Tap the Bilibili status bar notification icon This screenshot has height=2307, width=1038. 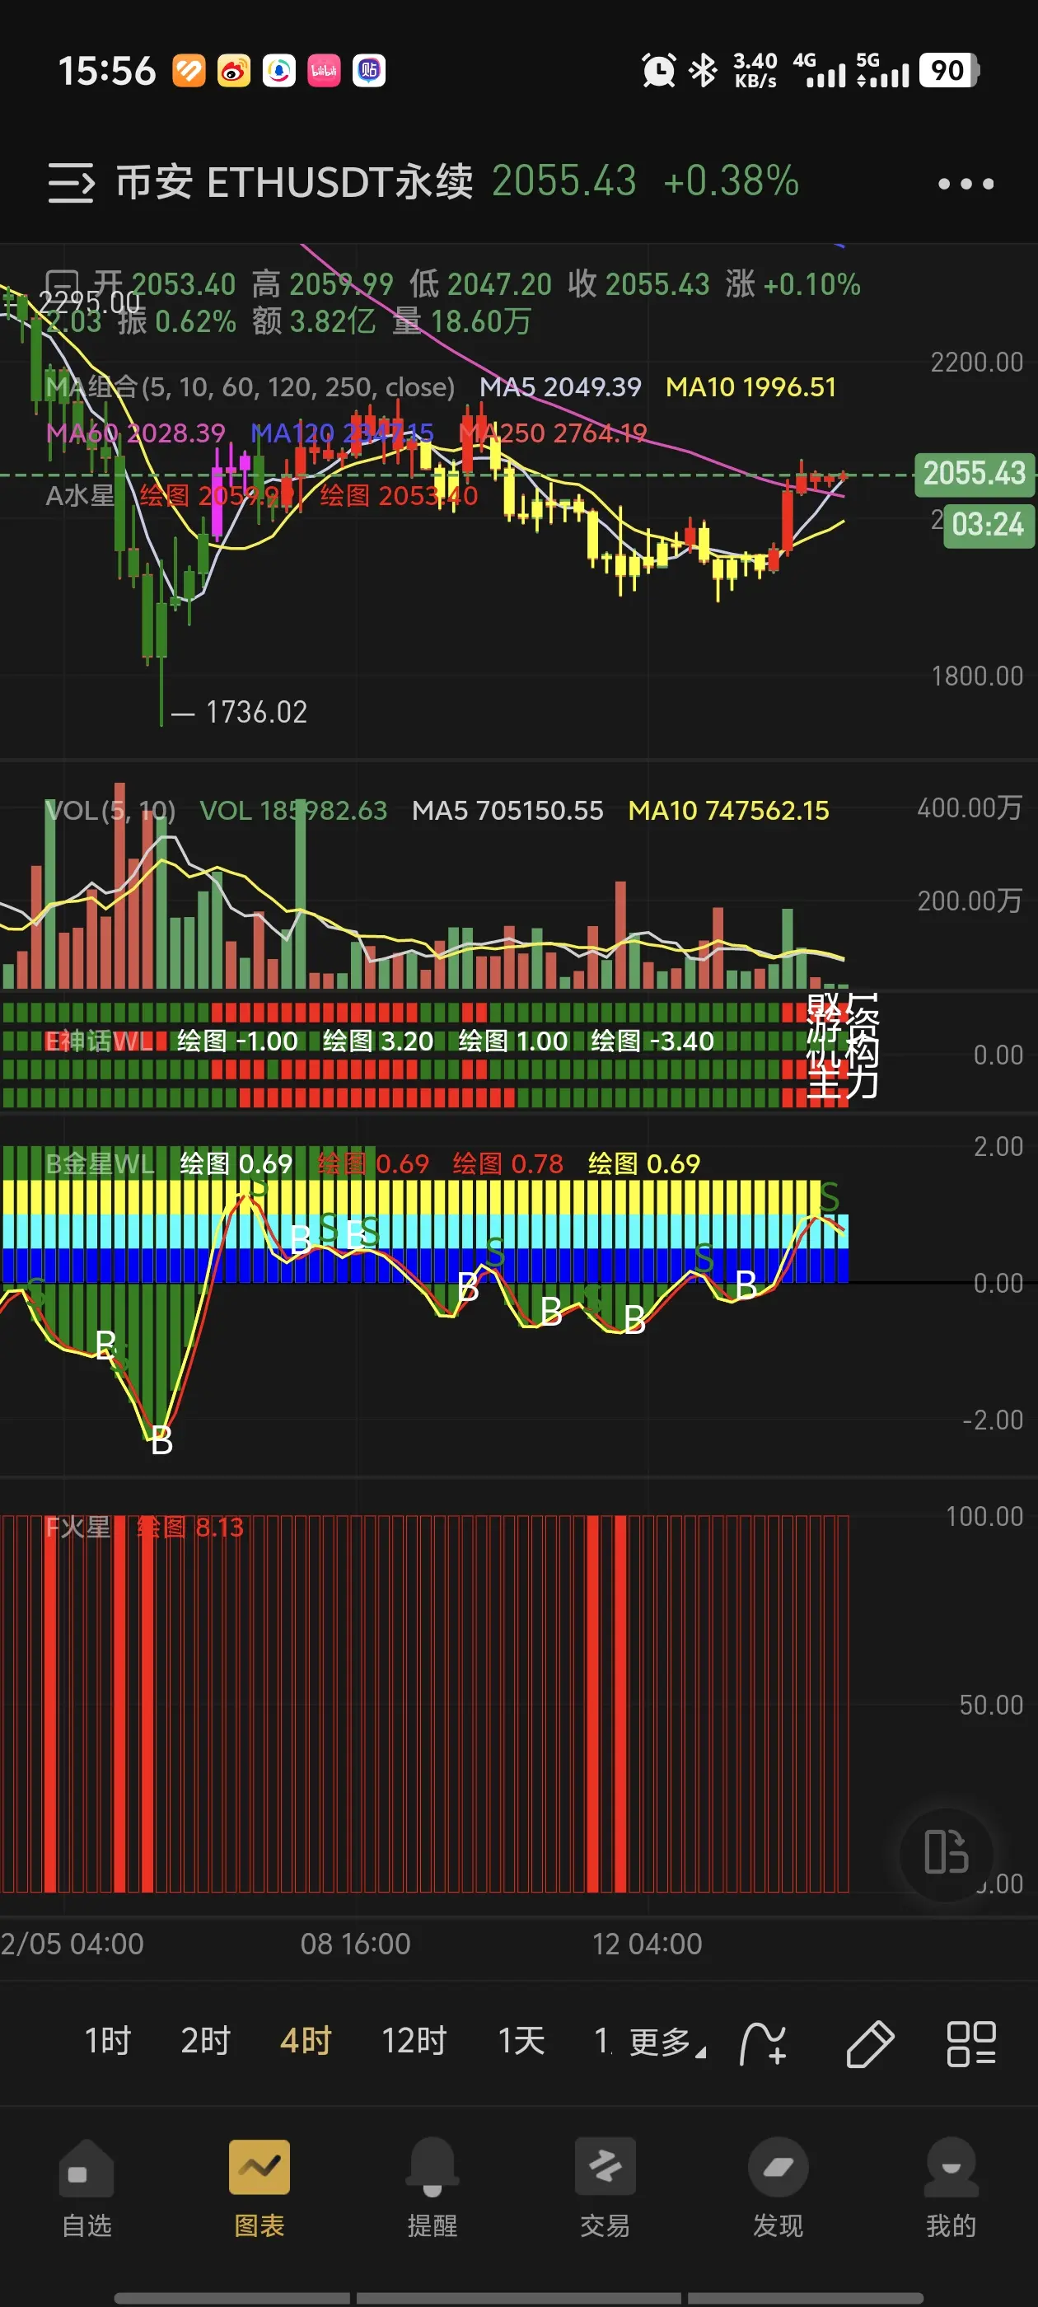pos(323,71)
